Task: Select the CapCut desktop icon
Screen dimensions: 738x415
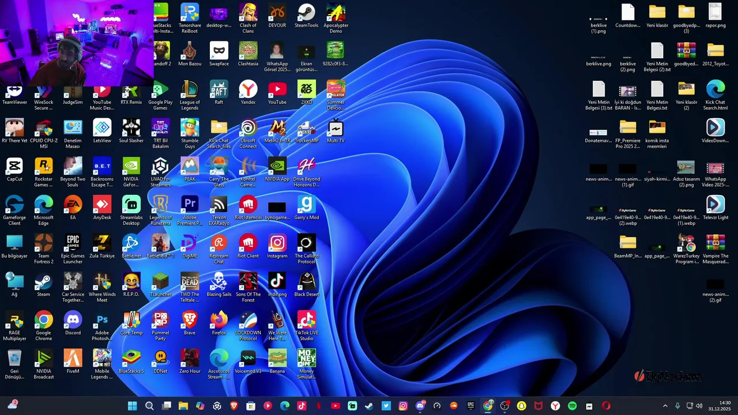Action: coord(14,169)
